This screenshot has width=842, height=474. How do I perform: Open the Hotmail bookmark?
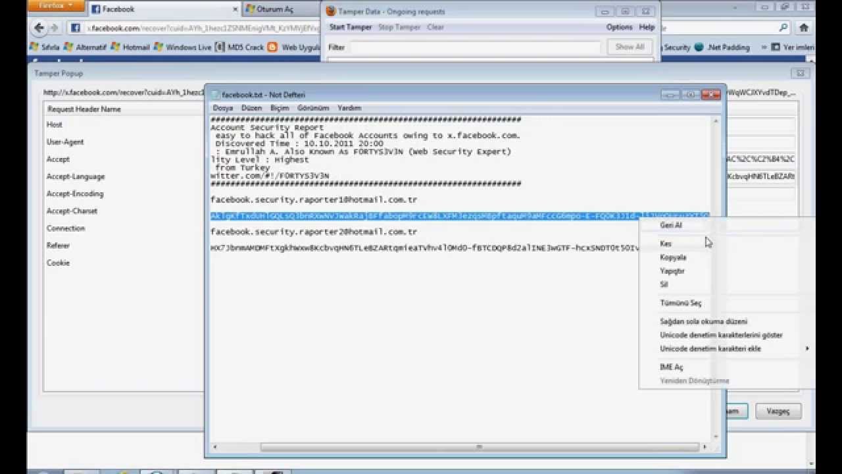click(130, 47)
